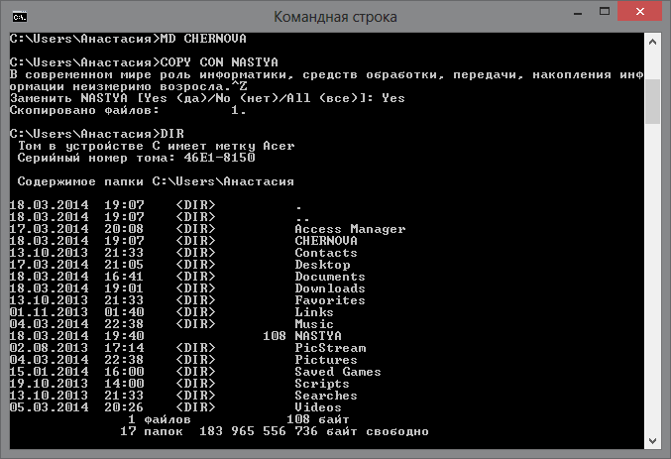The image size is (671, 459).
Task: Click the 'CHERNOVA' folder entry in listing
Action: point(326,241)
